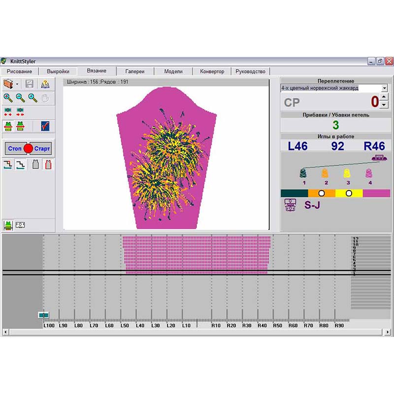This screenshot has height=394, width=394.
Task: Restore down the KnittStyler window
Action: 380,61
